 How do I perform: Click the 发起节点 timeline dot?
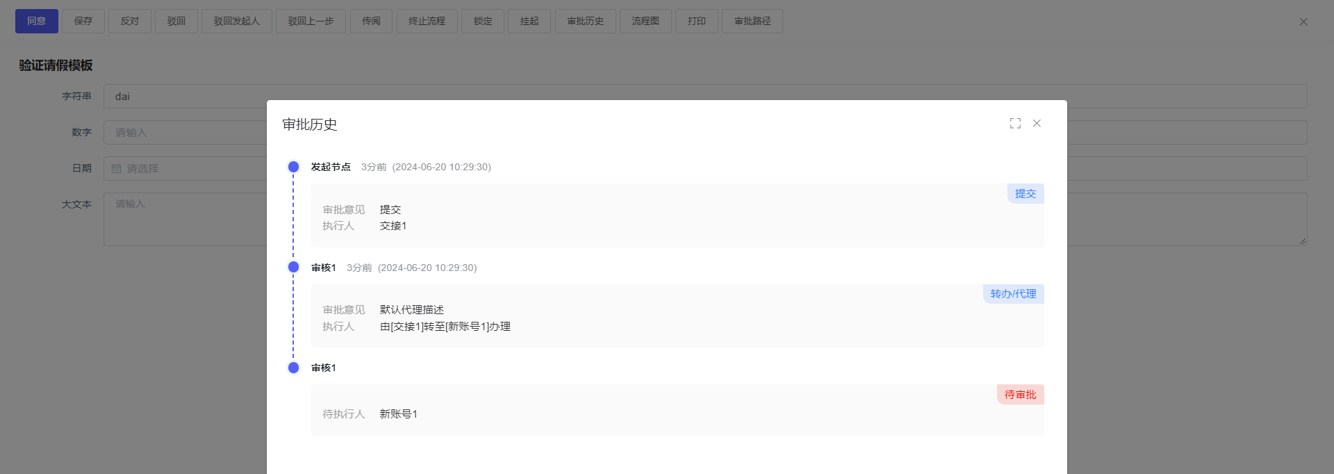(x=293, y=167)
